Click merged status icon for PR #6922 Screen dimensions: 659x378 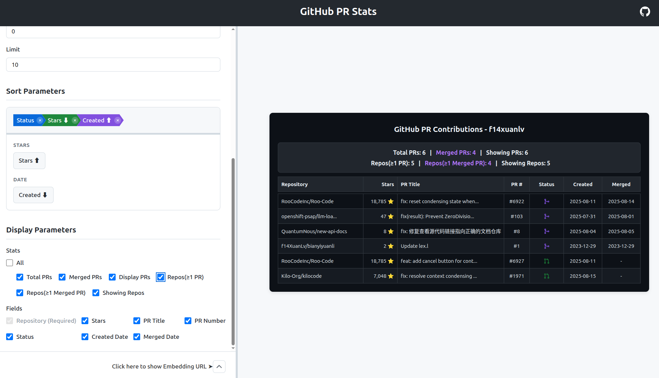point(546,201)
